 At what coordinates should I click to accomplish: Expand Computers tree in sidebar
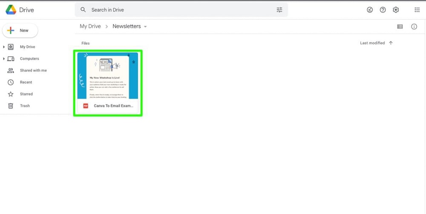pos(4,59)
